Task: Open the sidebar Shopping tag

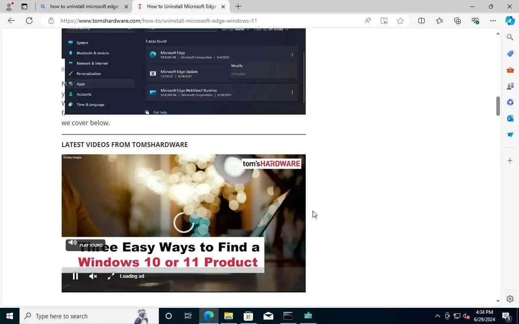Action: click(x=510, y=53)
